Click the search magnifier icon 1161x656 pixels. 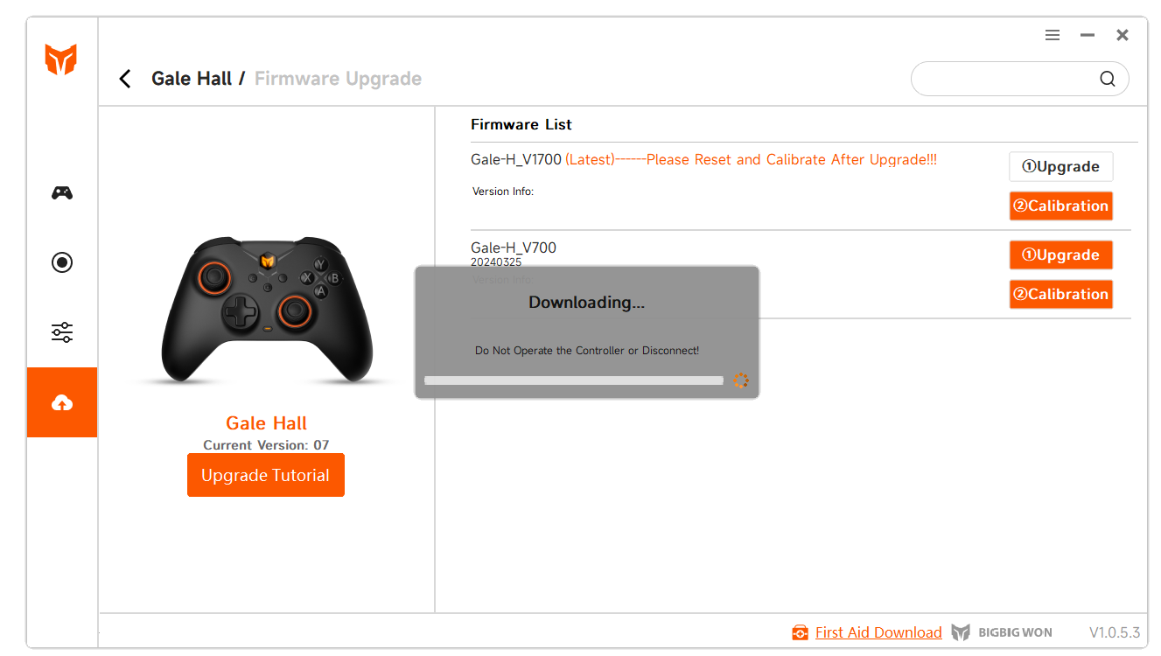(x=1108, y=79)
